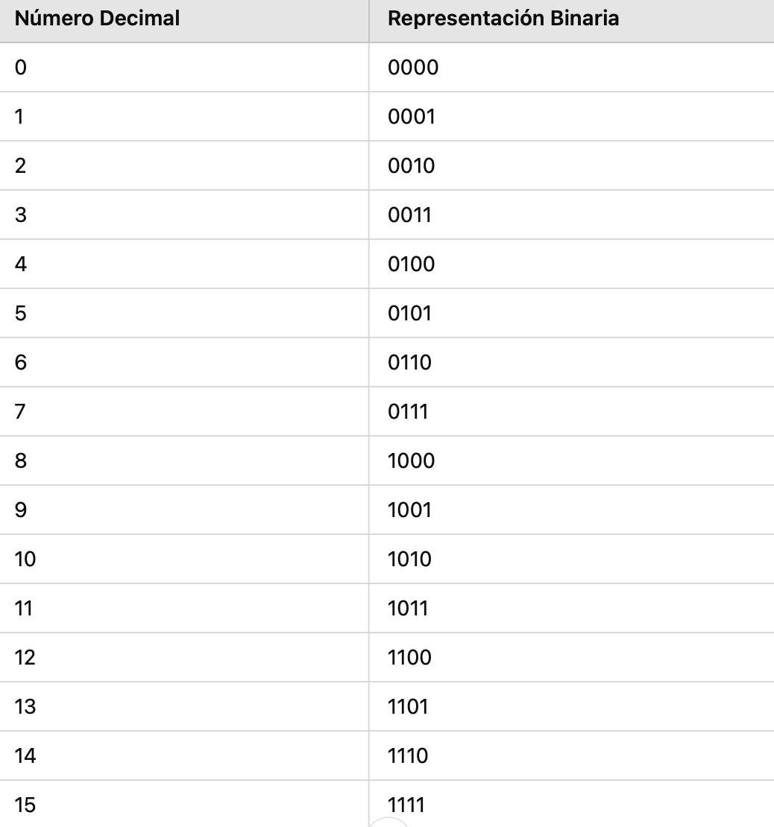Select the binary value 1111 cell
Image resolution: width=774 pixels, height=827 pixels.
406,805
